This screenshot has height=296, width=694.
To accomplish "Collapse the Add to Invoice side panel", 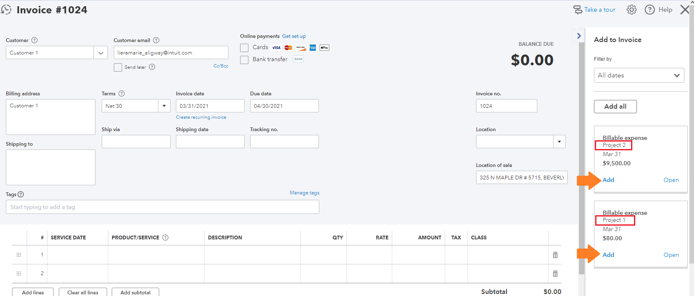I will coord(579,36).
